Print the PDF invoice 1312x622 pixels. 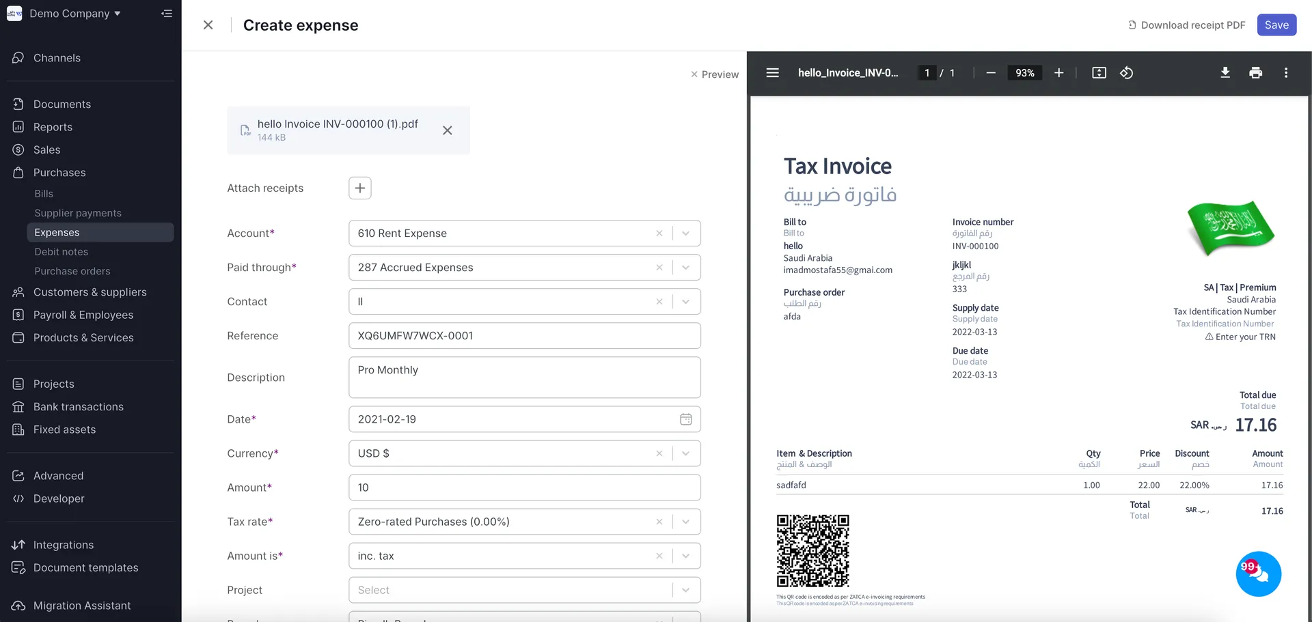coord(1255,73)
